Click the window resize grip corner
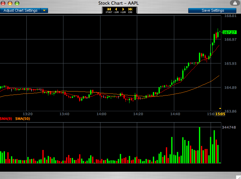Screen dimensions: 241x179 point(238,177)
